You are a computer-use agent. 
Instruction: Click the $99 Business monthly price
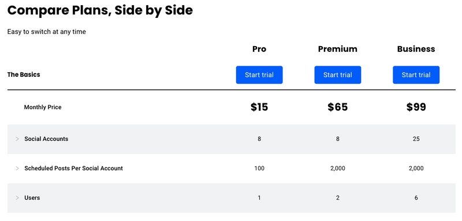tap(416, 107)
